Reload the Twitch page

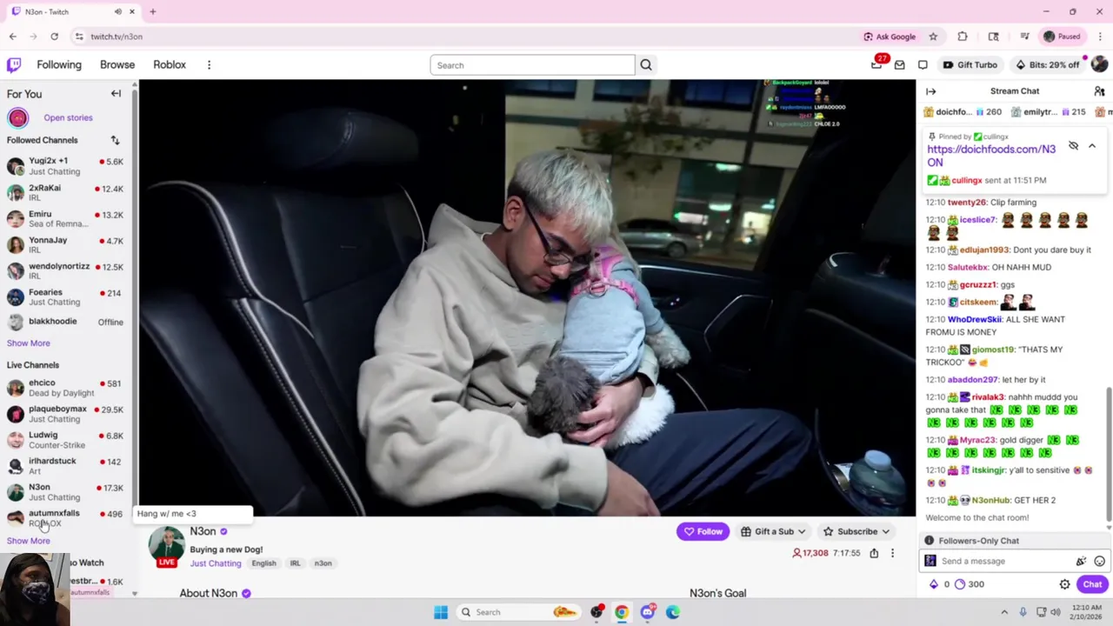tap(54, 37)
